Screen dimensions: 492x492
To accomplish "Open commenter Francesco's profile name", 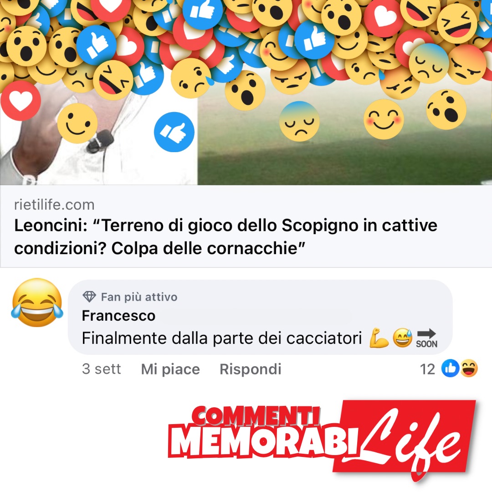I will [x=118, y=316].
